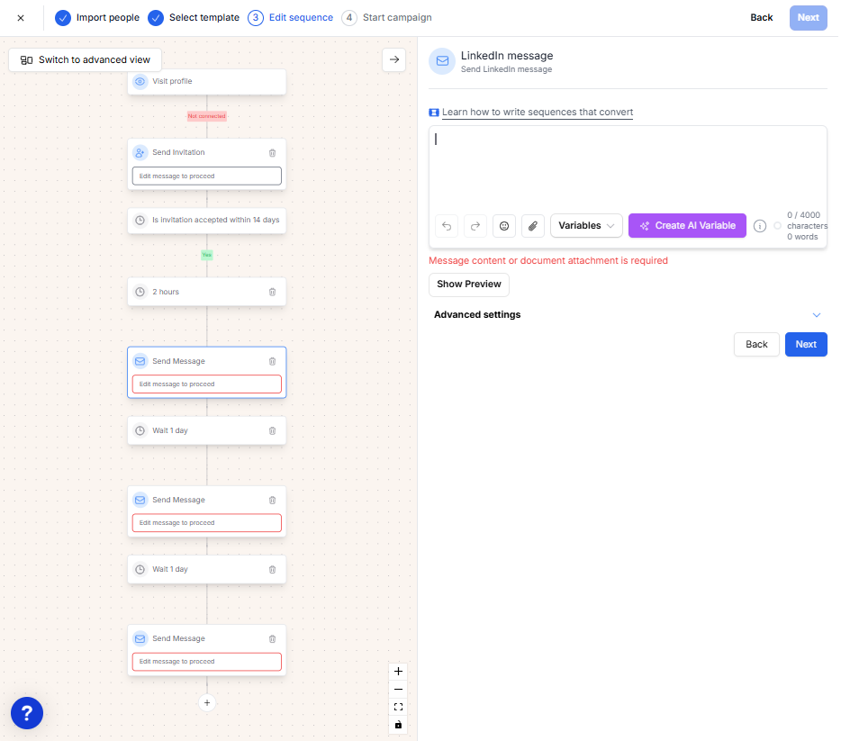Viewport: 850px width, 741px height.
Task: Click chevron next to Advanced settings
Action: (816, 315)
